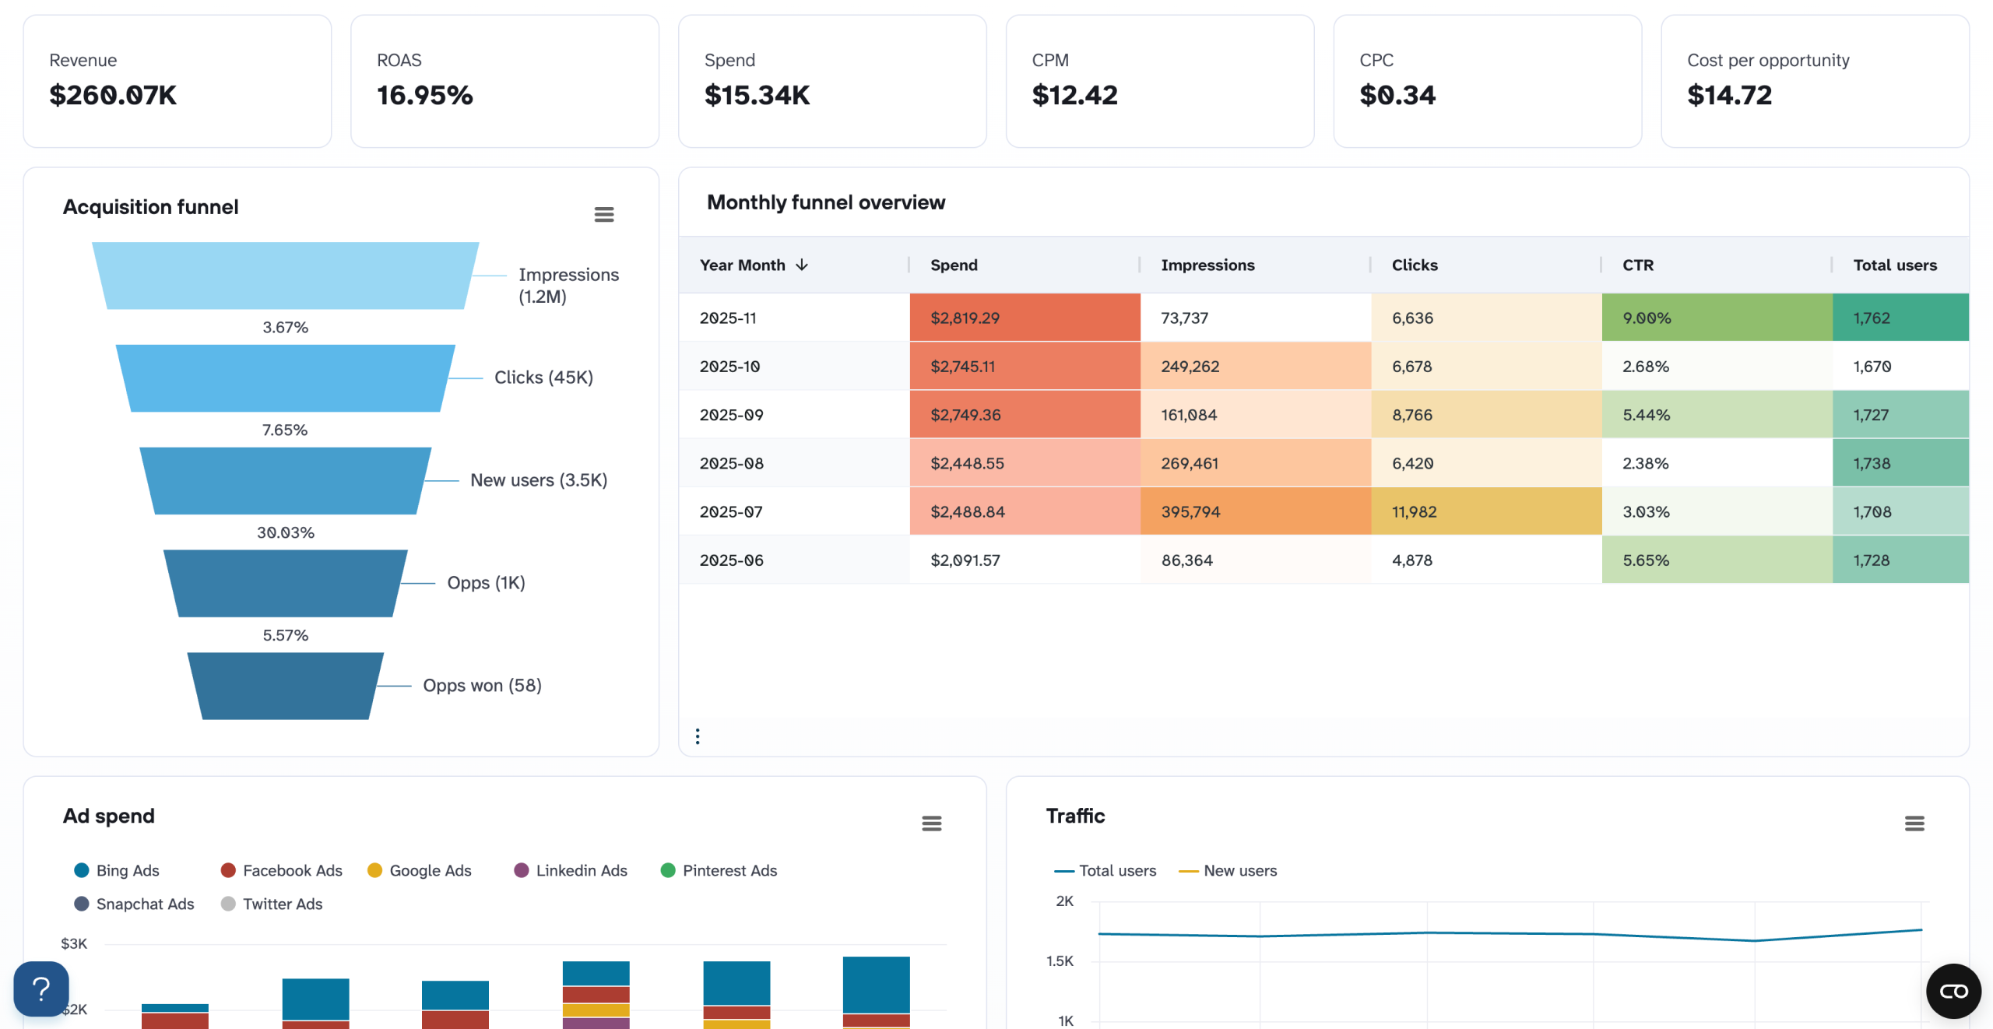Screen dimensions: 1993x1029
Task: Toggle Bing Ads legend series
Action: coord(117,870)
